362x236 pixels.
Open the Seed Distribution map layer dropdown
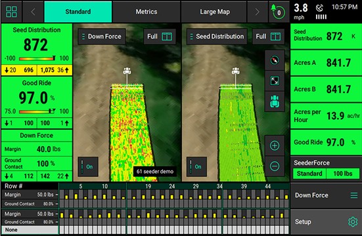coord(217,37)
